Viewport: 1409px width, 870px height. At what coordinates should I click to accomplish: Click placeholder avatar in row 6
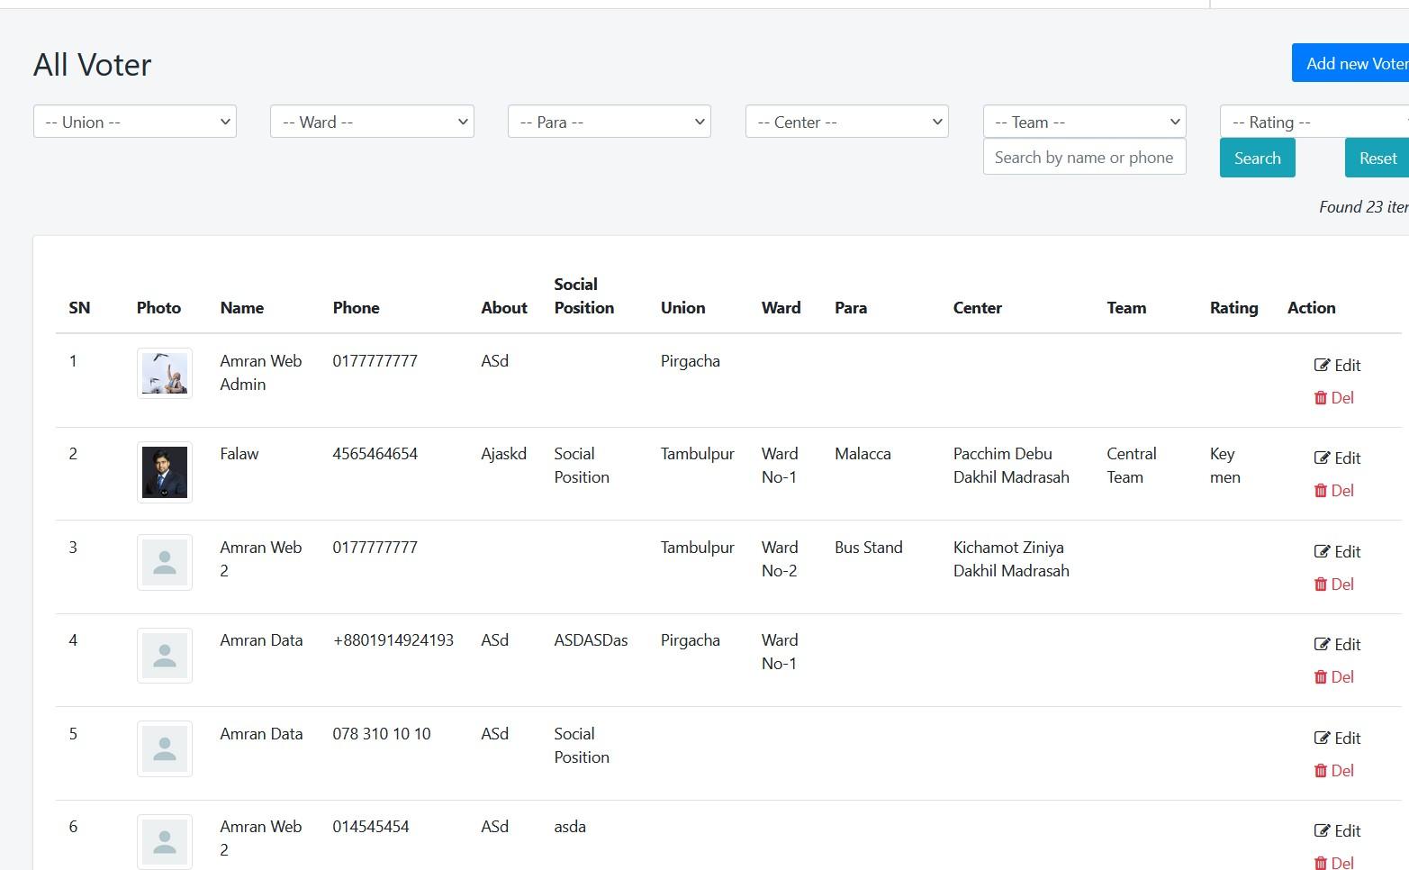tap(165, 841)
